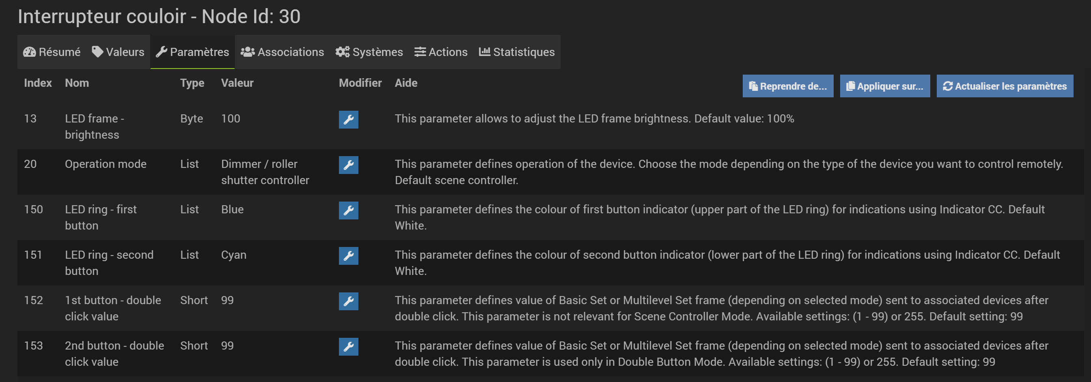
Task: Go to the Associations tab
Action: click(x=282, y=52)
